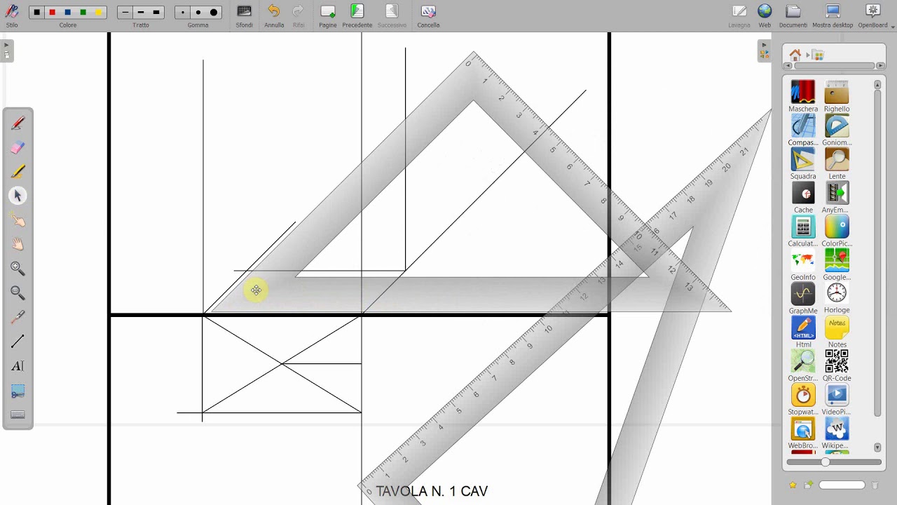Expand the left page thumbnails panel

coord(6,50)
